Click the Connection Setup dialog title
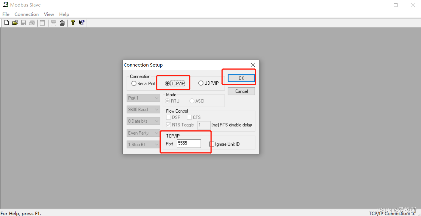The width and height of the screenshot is (421, 216). point(143,65)
